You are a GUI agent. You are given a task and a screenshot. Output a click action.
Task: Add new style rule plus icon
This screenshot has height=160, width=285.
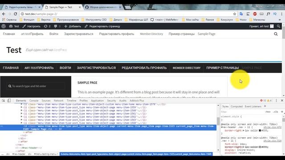coord(282,112)
